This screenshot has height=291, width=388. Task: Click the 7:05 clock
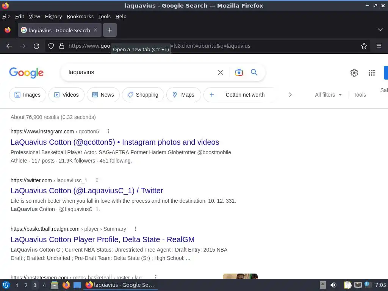[380, 285]
